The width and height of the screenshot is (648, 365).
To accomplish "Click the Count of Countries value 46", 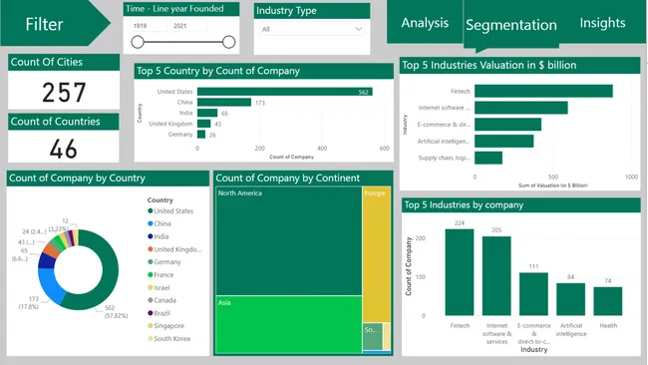I will point(63,149).
